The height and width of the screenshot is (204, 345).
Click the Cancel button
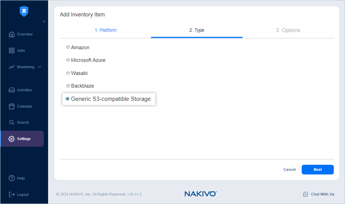[289, 169]
